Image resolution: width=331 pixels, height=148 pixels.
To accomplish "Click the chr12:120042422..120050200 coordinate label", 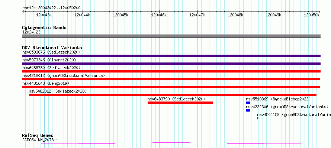I will click(51, 8).
